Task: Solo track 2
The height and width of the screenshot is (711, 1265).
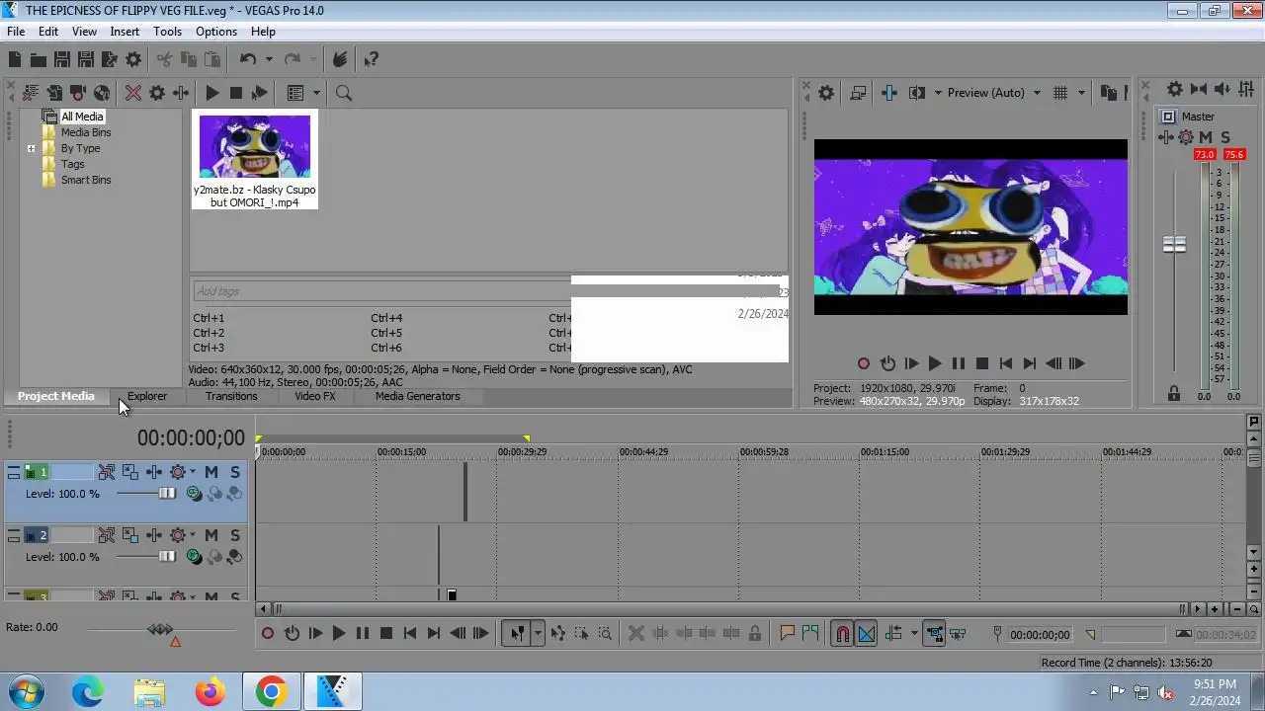Action: click(235, 535)
